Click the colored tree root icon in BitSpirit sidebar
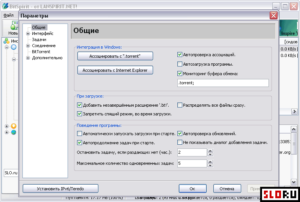 click(6, 41)
